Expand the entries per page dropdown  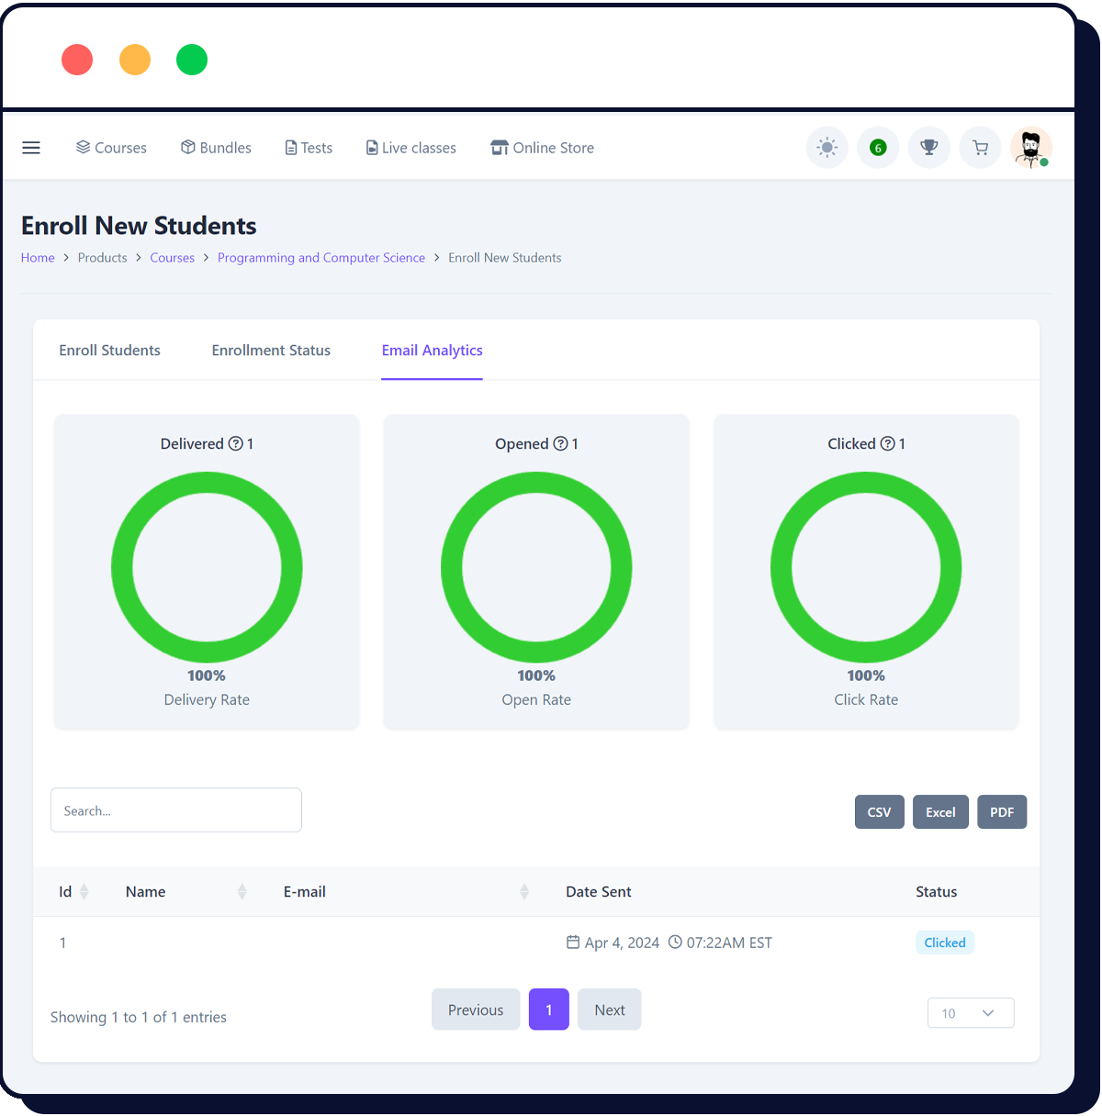click(971, 1013)
